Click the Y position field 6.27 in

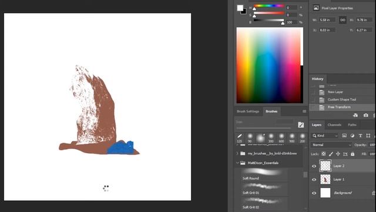(364, 30)
